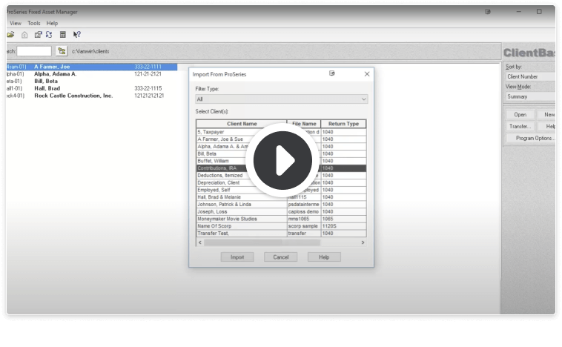Click the folder tree browse button
Screen dimensions: 562x347
point(62,51)
